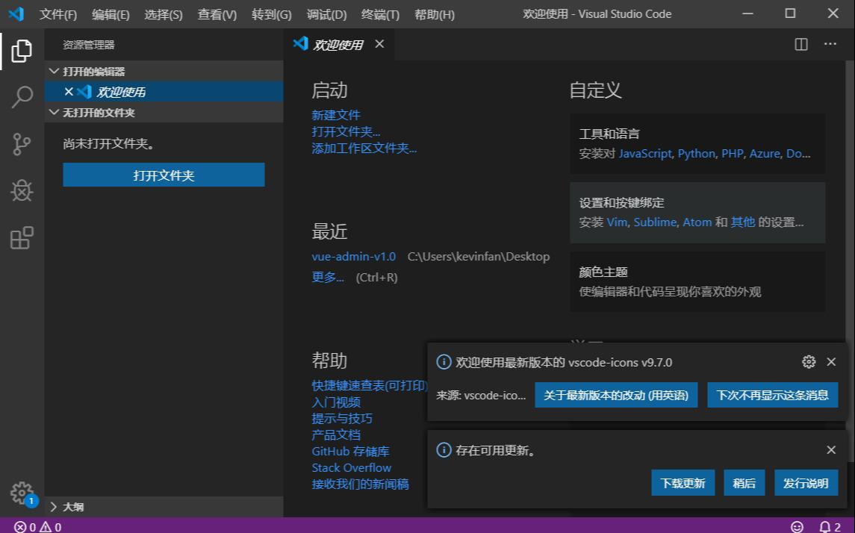The height and width of the screenshot is (533, 855).
Task: Open the GitHub 存储库 link
Action: (x=351, y=451)
